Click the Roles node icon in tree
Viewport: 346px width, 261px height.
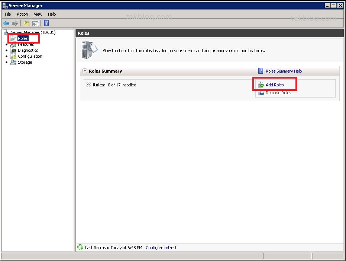[x=13, y=38]
